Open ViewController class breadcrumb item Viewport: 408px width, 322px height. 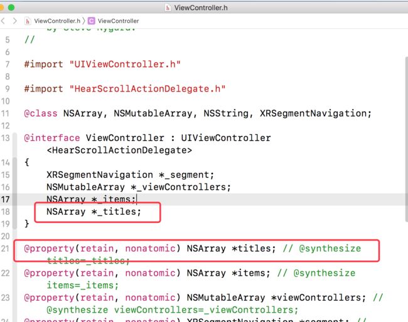pyautogui.click(x=119, y=21)
